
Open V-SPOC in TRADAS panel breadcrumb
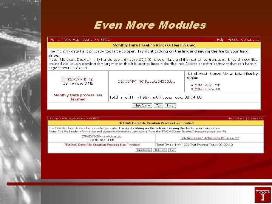pyautogui.click(x=94, y=119)
